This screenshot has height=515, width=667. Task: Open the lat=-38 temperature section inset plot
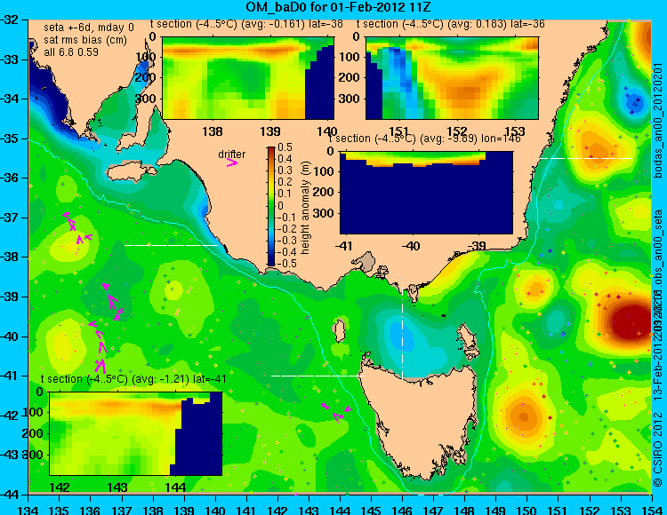pos(248,78)
